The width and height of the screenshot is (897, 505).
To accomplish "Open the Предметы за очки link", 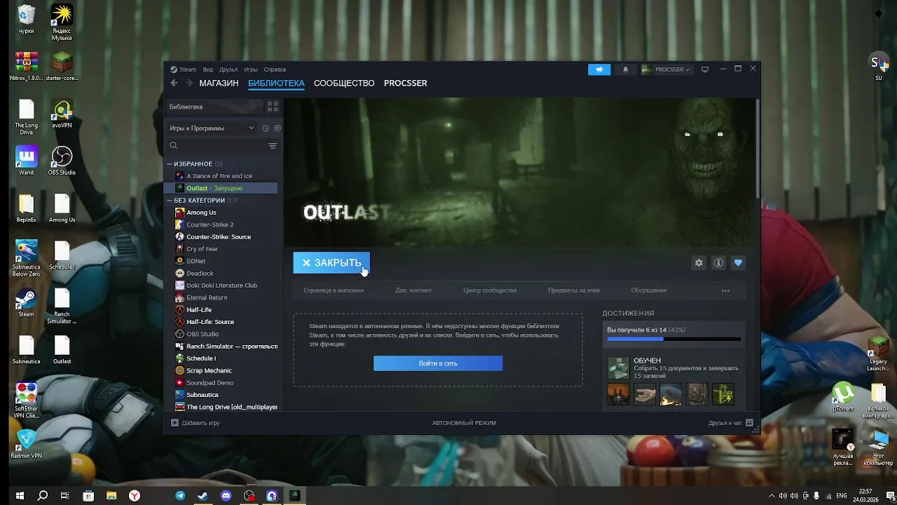I will tap(574, 290).
